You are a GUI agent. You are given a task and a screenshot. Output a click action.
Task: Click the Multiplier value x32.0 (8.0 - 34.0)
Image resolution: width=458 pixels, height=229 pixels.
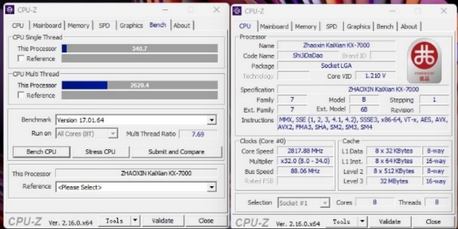pos(305,161)
